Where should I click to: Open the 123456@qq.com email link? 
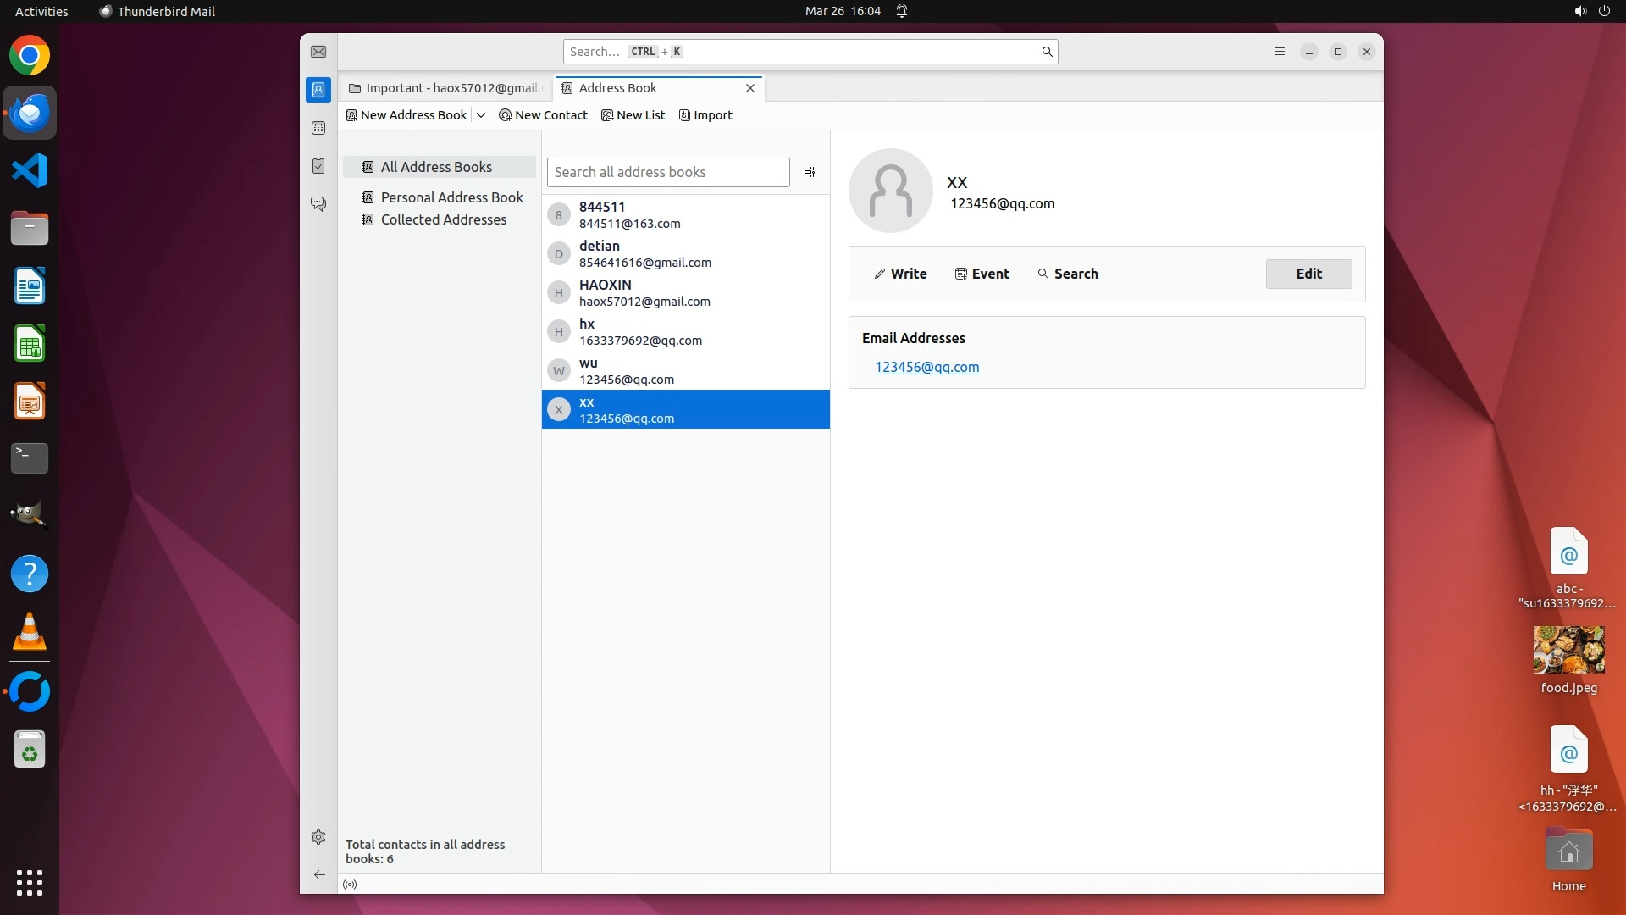(926, 367)
